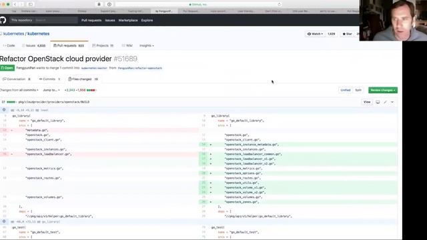Star the repository
The width and height of the screenshot is (427, 240).
tap(347, 34)
